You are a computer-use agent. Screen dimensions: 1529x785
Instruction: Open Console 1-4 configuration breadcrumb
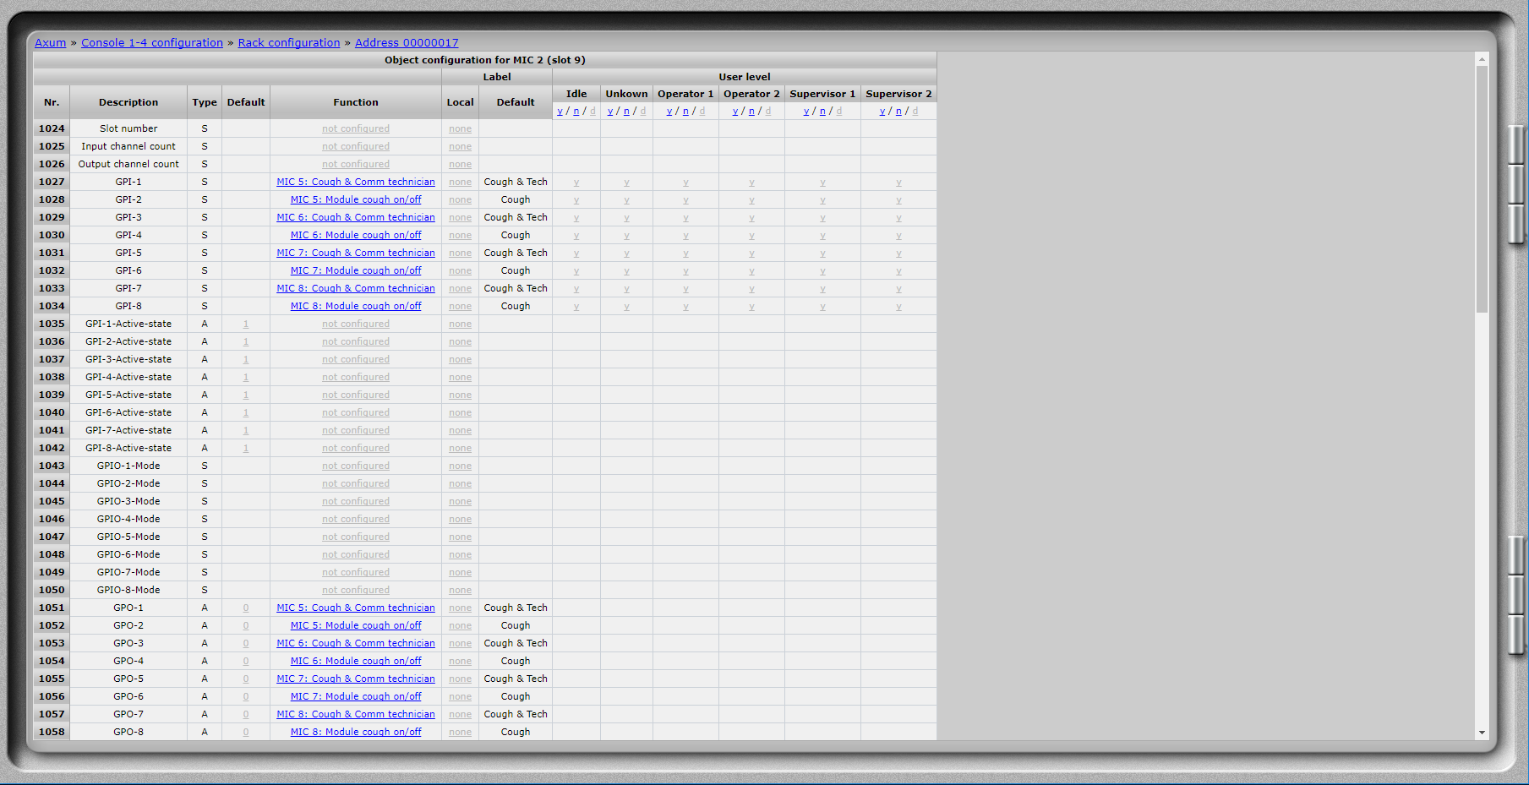point(152,43)
